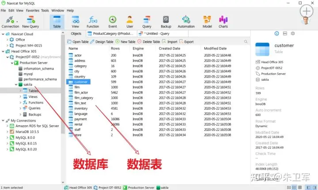Switch to list view in status bar
The height and width of the screenshot is (190, 318).
point(294,187)
